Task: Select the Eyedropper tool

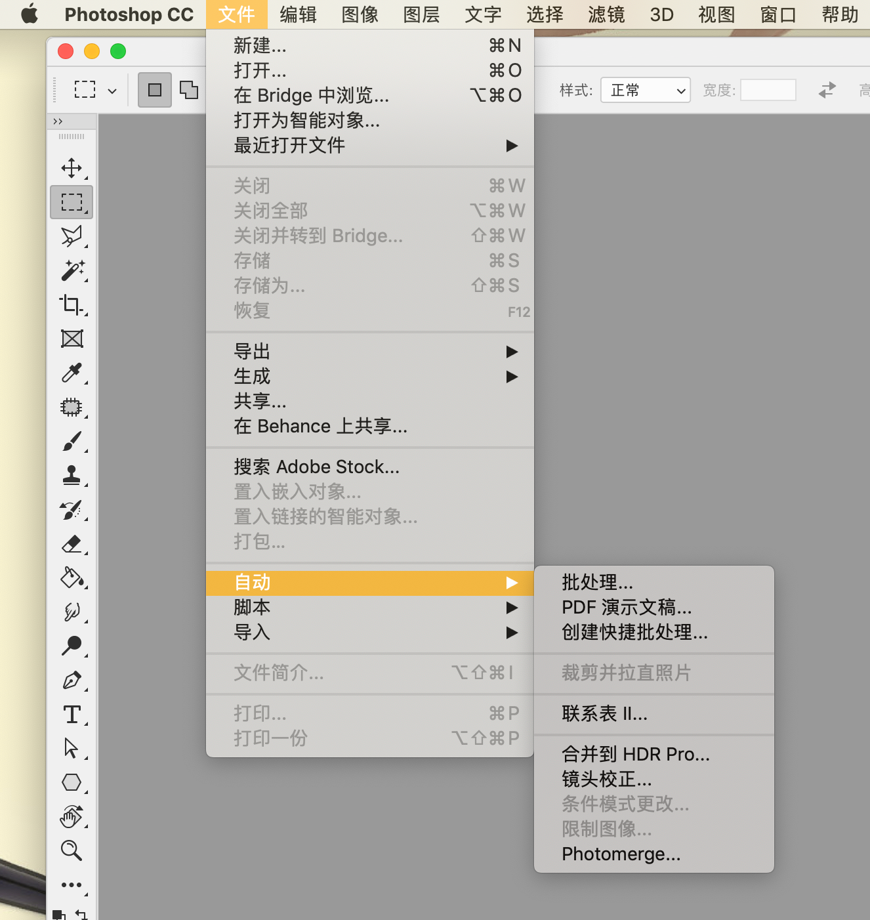Action: click(72, 373)
